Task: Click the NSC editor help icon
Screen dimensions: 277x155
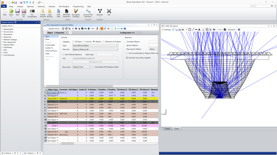Action: point(125,29)
